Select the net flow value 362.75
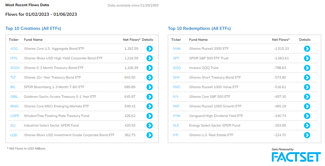Viewport: 325px width, 166px height. pos(130,135)
